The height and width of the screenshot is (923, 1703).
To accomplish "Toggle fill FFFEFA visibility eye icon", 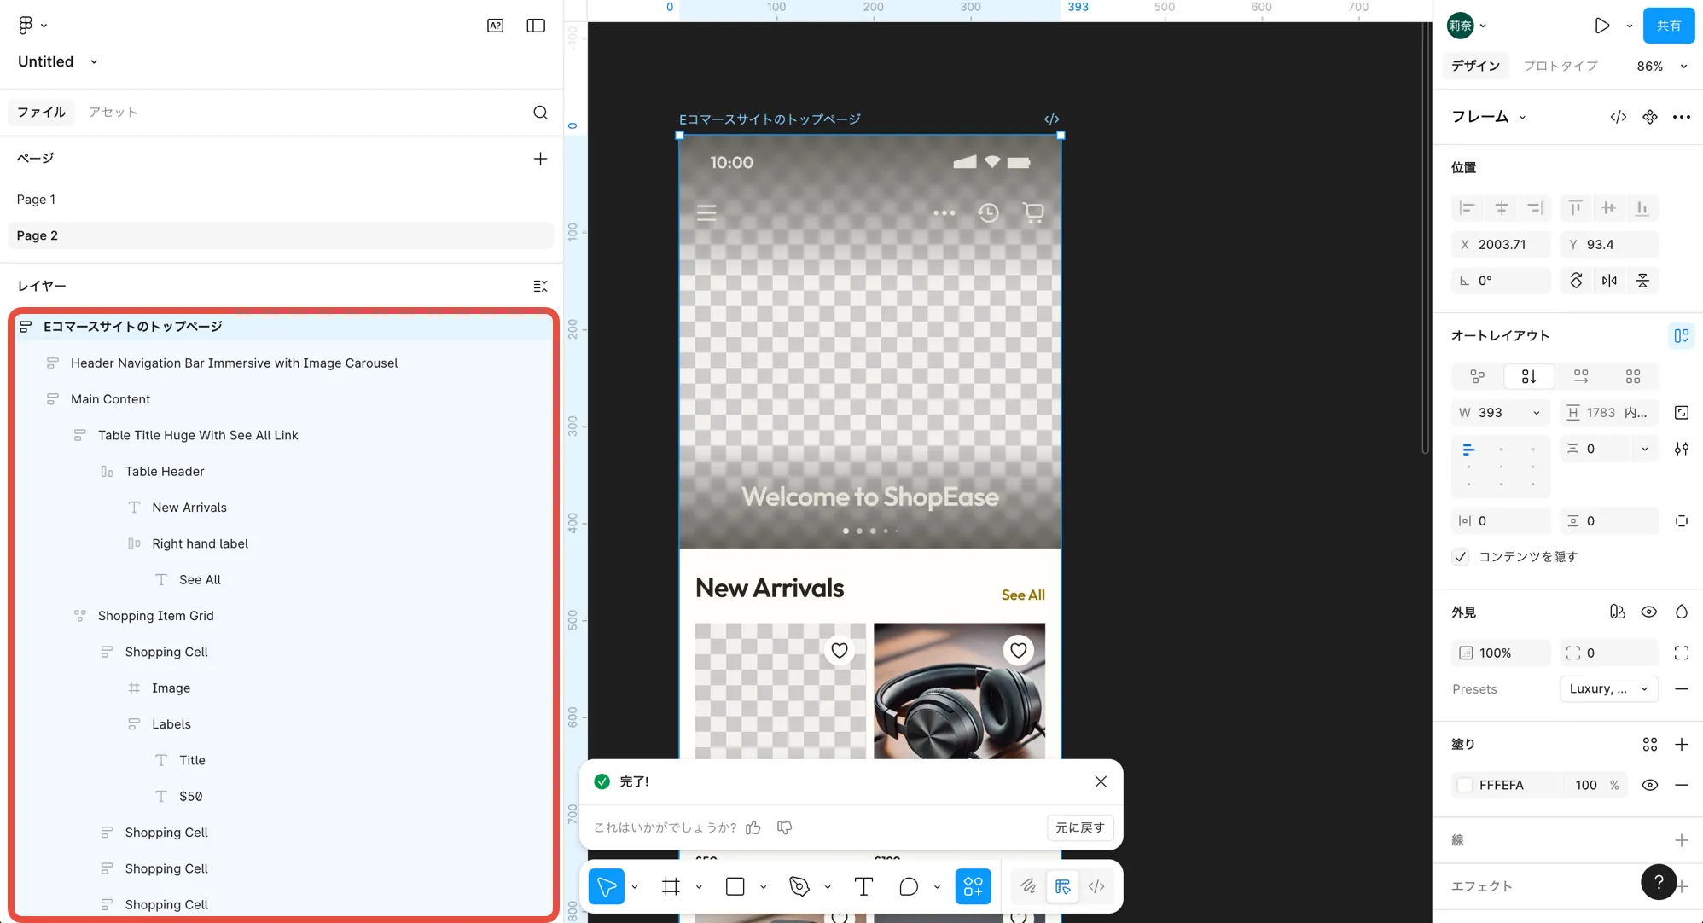I will pyautogui.click(x=1649, y=785).
